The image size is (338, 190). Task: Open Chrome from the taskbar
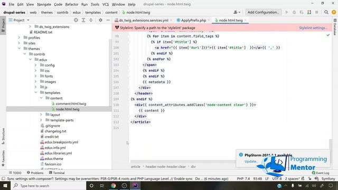tap(113, 185)
